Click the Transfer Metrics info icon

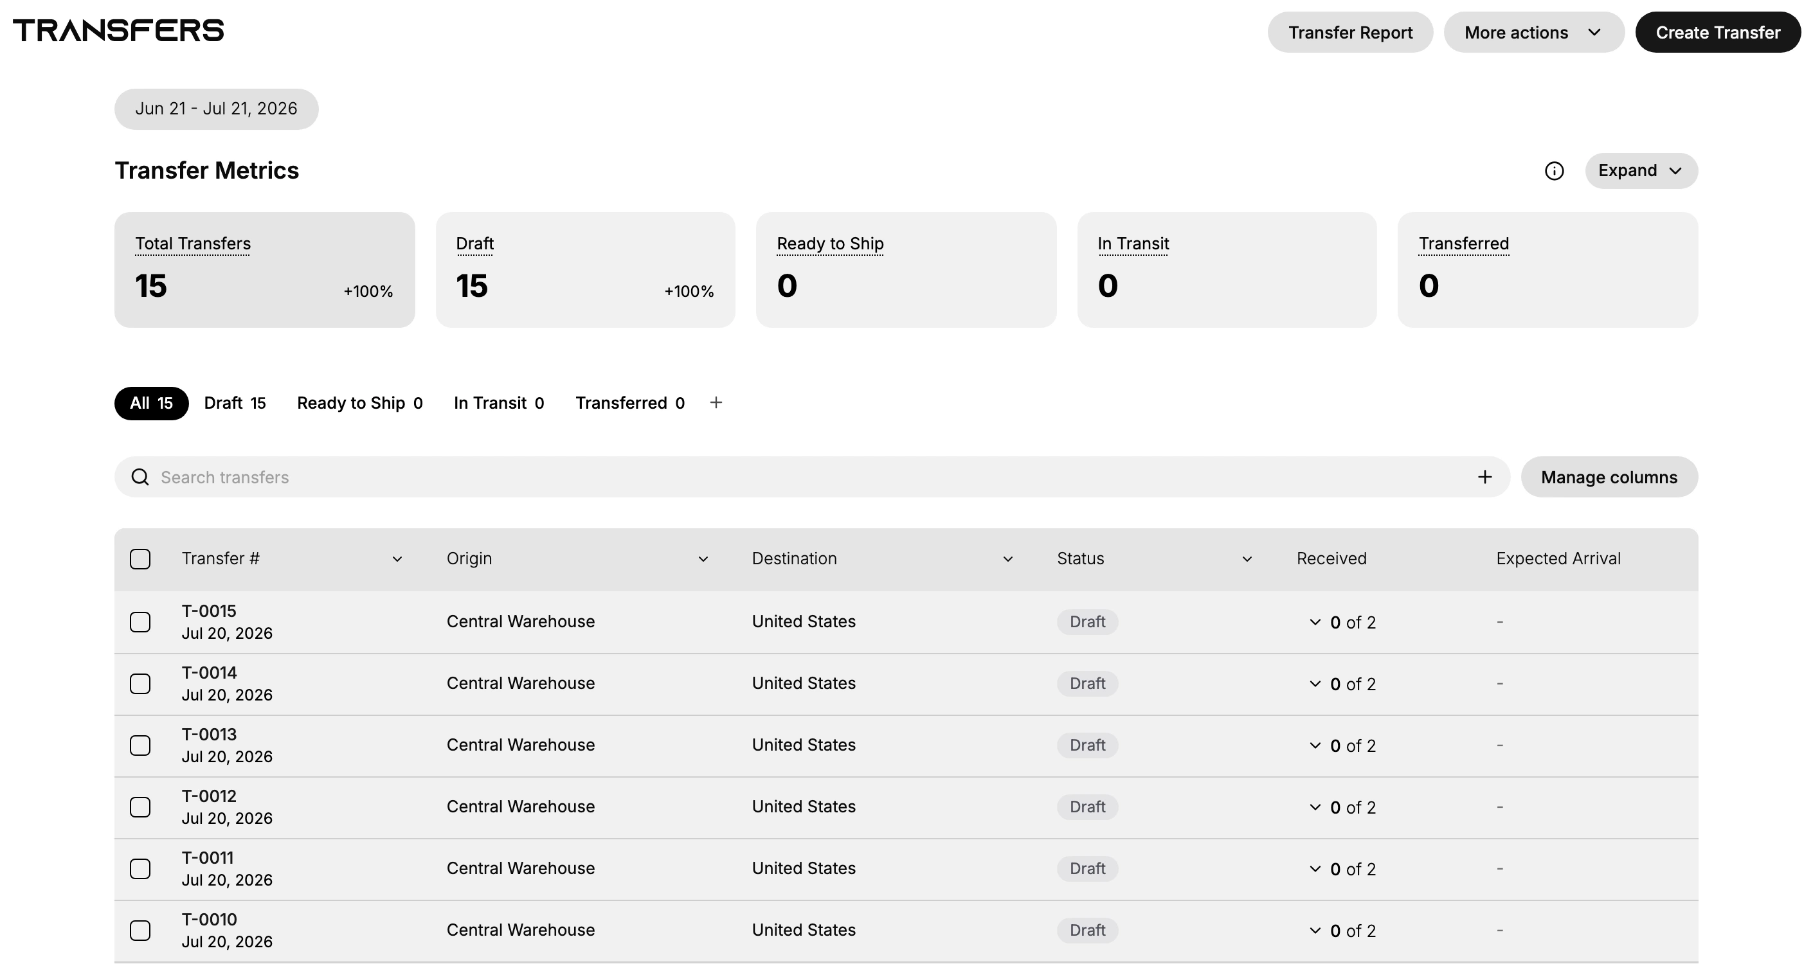pos(1554,171)
